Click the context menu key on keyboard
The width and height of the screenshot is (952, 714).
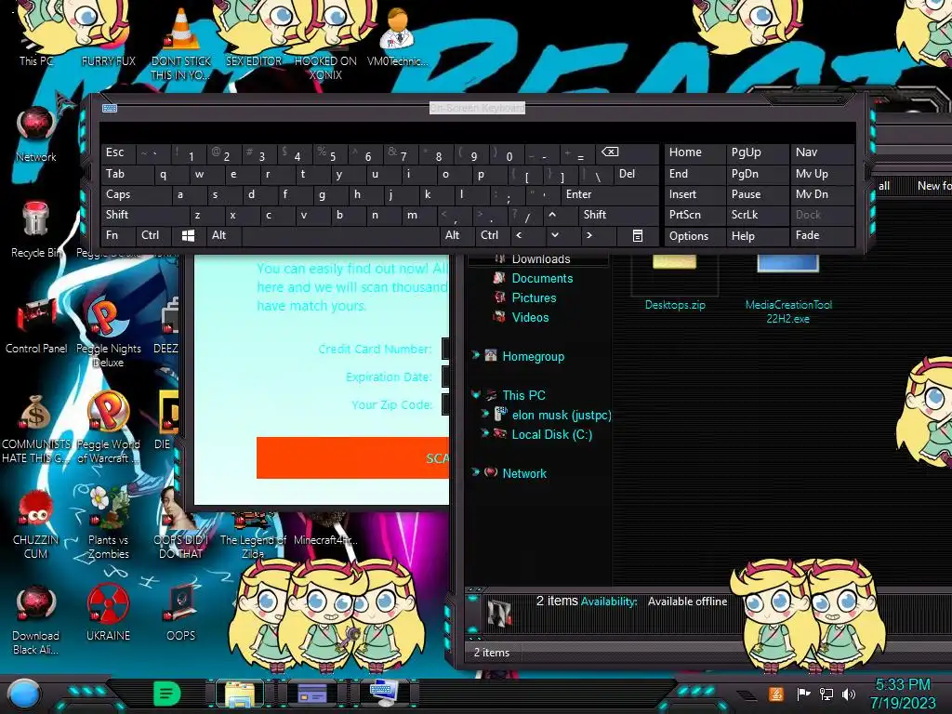coord(638,235)
